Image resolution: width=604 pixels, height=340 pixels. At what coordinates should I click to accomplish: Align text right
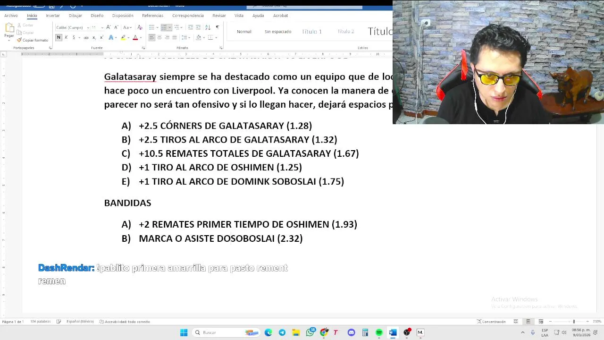pos(167,37)
